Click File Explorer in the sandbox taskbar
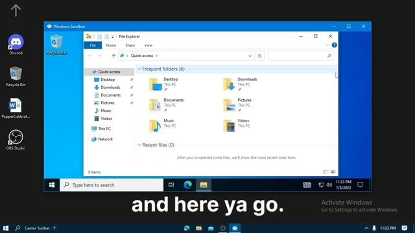Image resolution: width=415 pixels, height=233 pixels. click(204, 185)
